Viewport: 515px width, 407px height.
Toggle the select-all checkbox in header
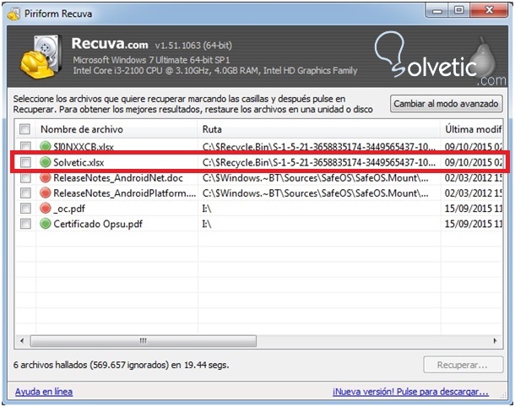point(25,129)
